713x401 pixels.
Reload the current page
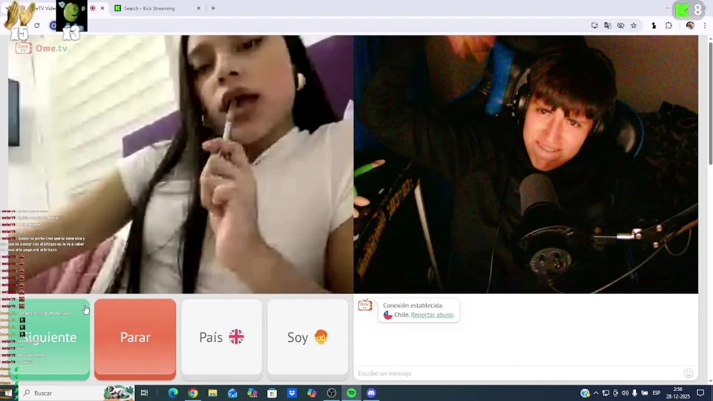coord(37,26)
